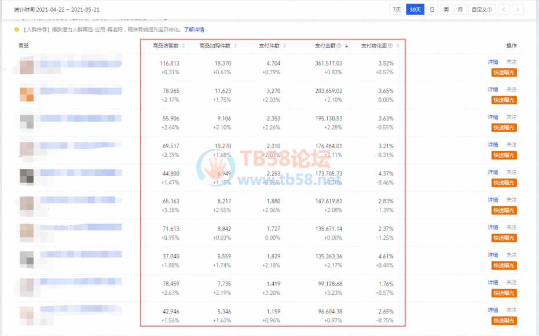
Task: Select the 日 daily statistics option
Action: 432,9
